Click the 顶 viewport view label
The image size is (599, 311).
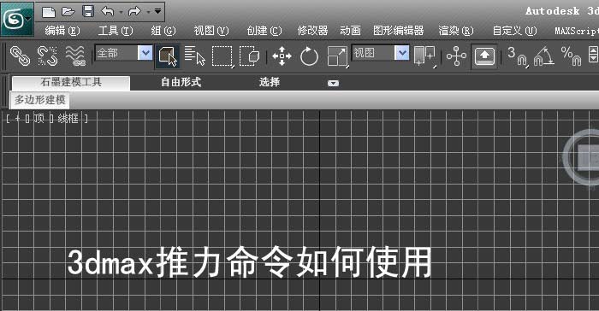coord(39,119)
